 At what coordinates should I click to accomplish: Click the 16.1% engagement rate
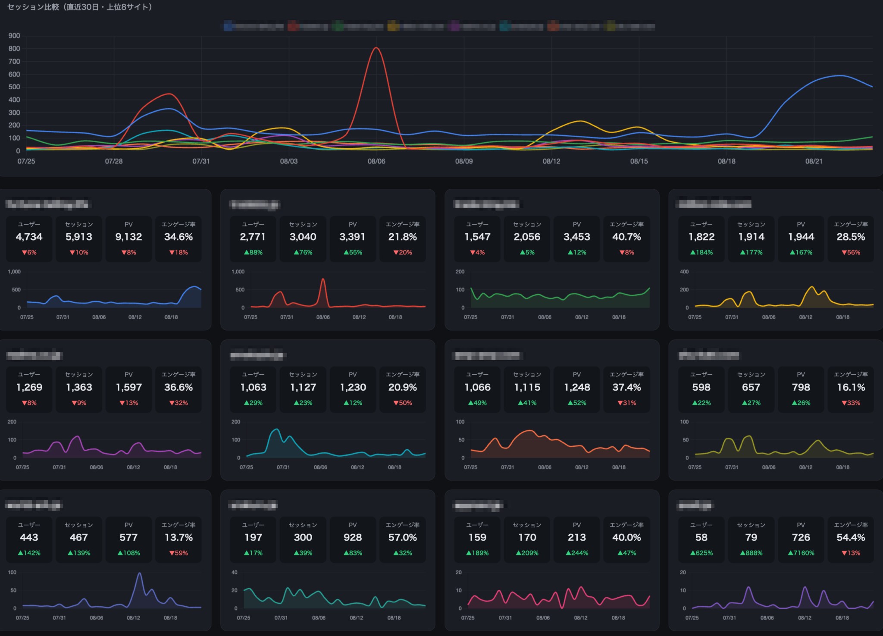click(x=851, y=387)
